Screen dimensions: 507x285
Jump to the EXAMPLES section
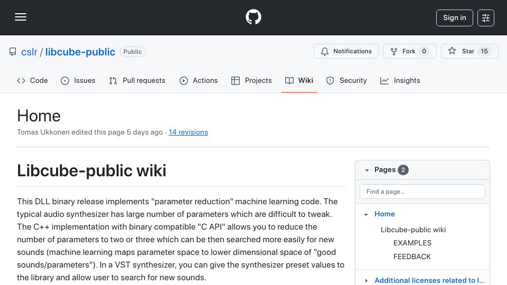coord(412,243)
